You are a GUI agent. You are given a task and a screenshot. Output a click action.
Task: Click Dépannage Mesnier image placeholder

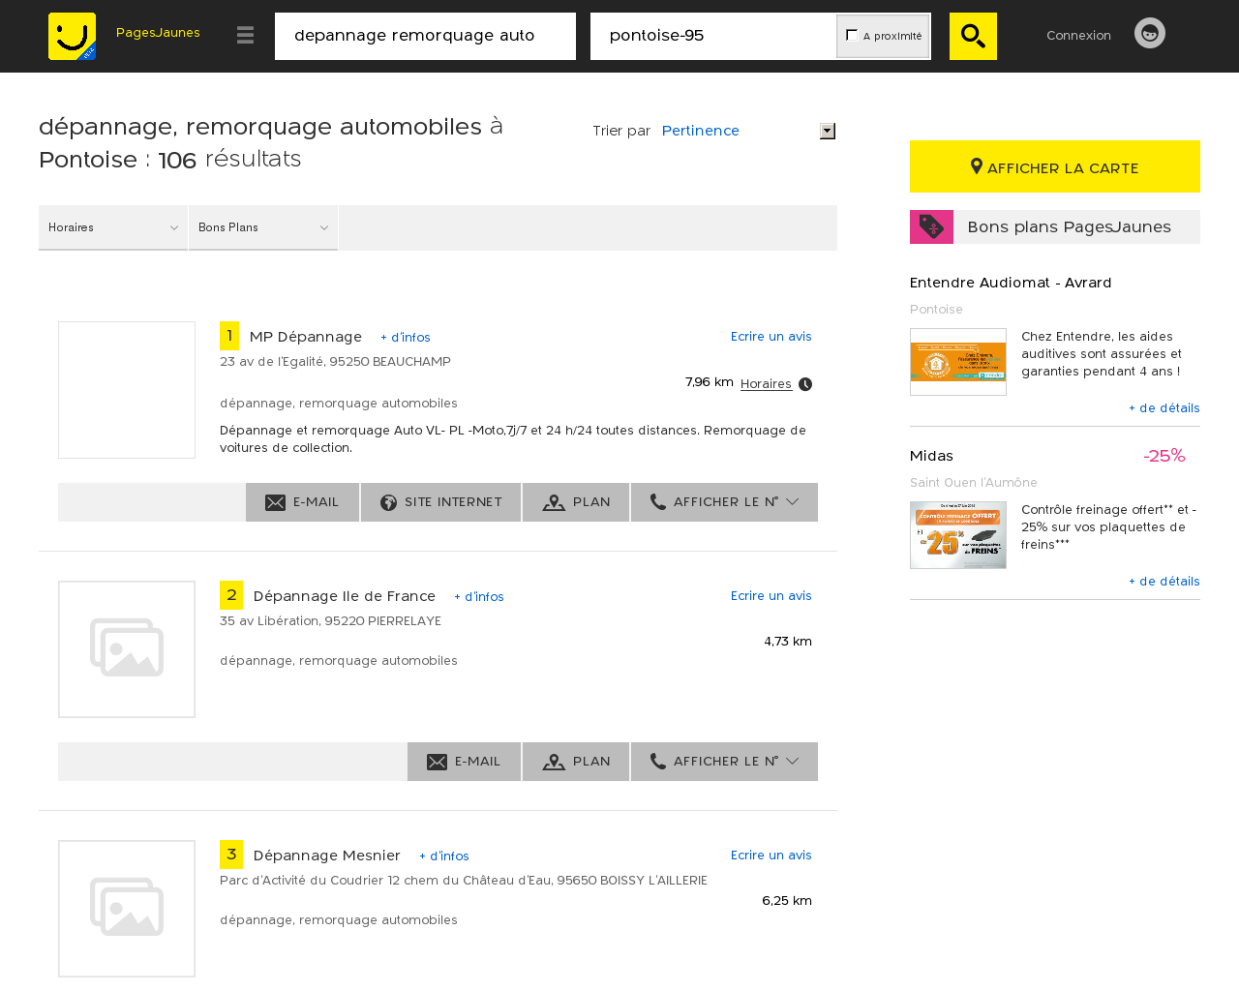127,909
